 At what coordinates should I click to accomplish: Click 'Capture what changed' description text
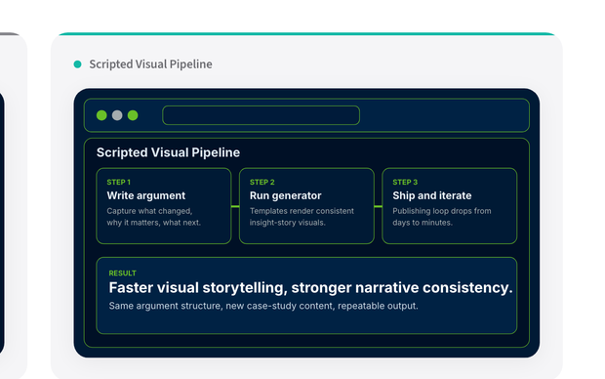click(x=154, y=217)
